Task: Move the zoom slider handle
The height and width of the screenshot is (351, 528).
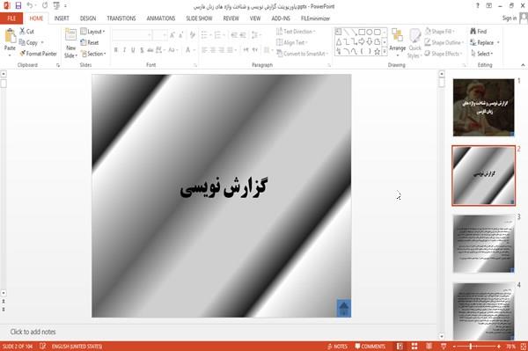Action: pos(471,347)
